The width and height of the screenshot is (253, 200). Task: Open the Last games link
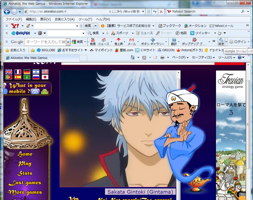(x=25, y=183)
